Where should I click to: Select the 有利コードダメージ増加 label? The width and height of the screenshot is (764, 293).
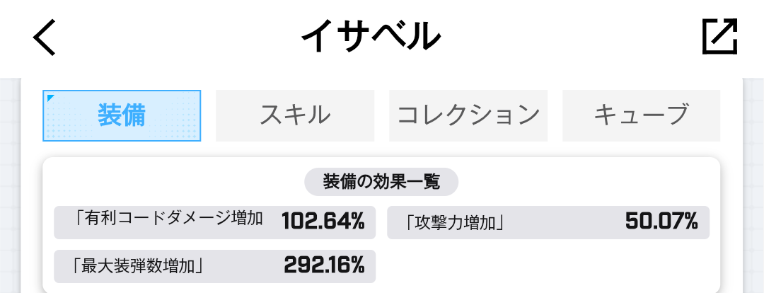(x=168, y=221)
